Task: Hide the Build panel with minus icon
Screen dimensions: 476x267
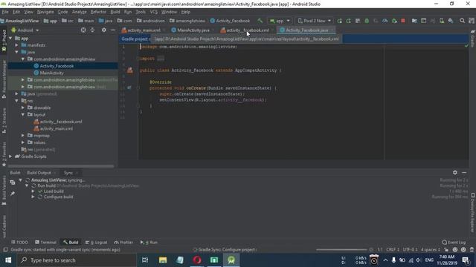Action: (x=464, y=172)
